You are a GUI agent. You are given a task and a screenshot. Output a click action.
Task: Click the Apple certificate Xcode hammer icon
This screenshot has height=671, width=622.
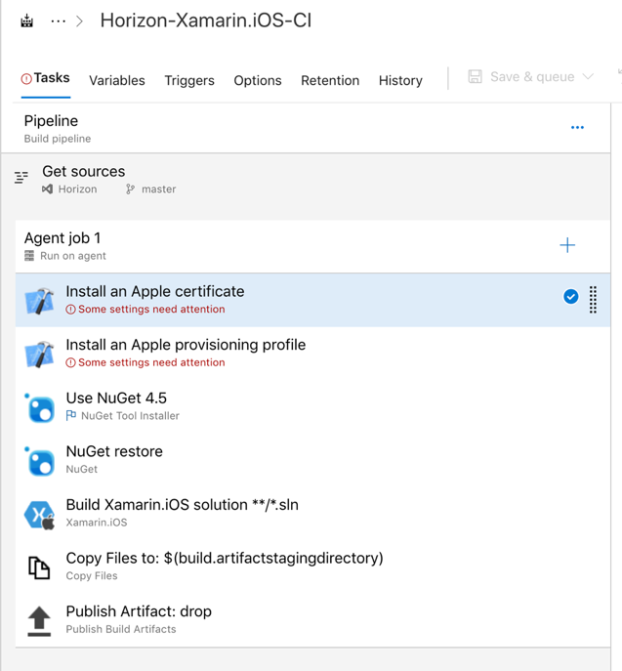pos(39,301)
